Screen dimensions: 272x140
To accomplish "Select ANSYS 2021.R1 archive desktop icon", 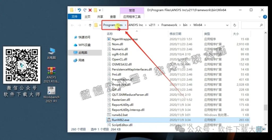I will click(51, 75).
